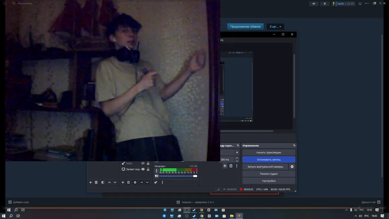Open File Explorer folder icon on taskbar

tap(231, 216)
